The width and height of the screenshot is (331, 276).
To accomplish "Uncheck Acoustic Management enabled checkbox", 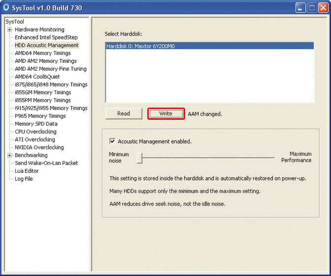I will point(112,141).
